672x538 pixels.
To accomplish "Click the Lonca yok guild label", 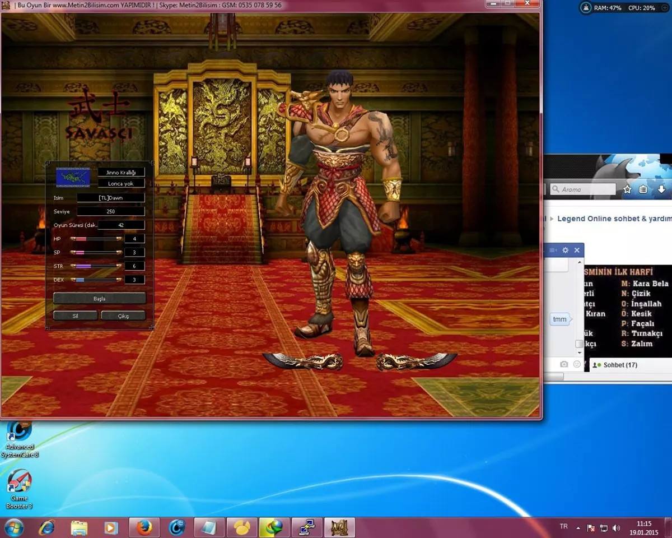I will coord(121,183).
